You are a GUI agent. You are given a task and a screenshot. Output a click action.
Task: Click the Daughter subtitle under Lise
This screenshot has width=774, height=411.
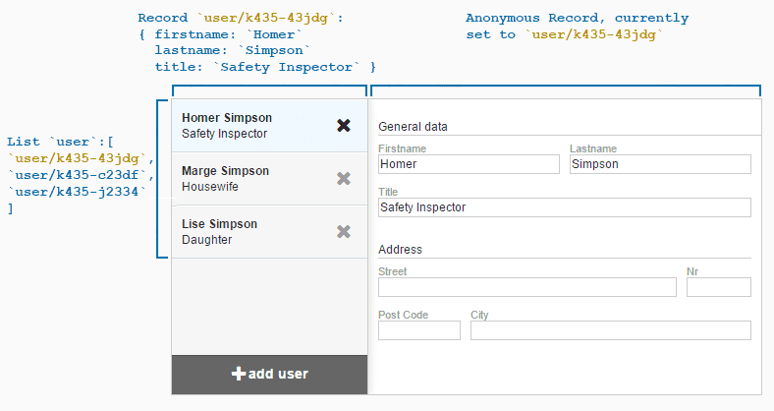(207, 240)
